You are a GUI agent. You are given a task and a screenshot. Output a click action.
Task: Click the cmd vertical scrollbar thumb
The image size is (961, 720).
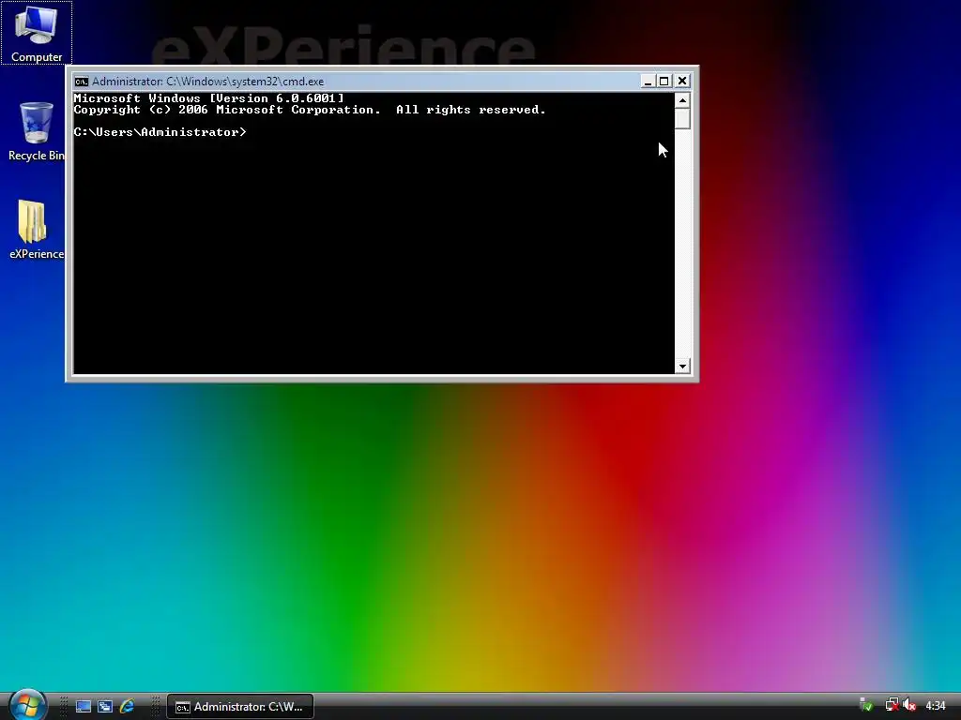click(682, 119)
